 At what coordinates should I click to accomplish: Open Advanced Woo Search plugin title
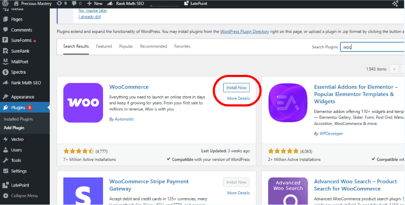click(355, 185)
